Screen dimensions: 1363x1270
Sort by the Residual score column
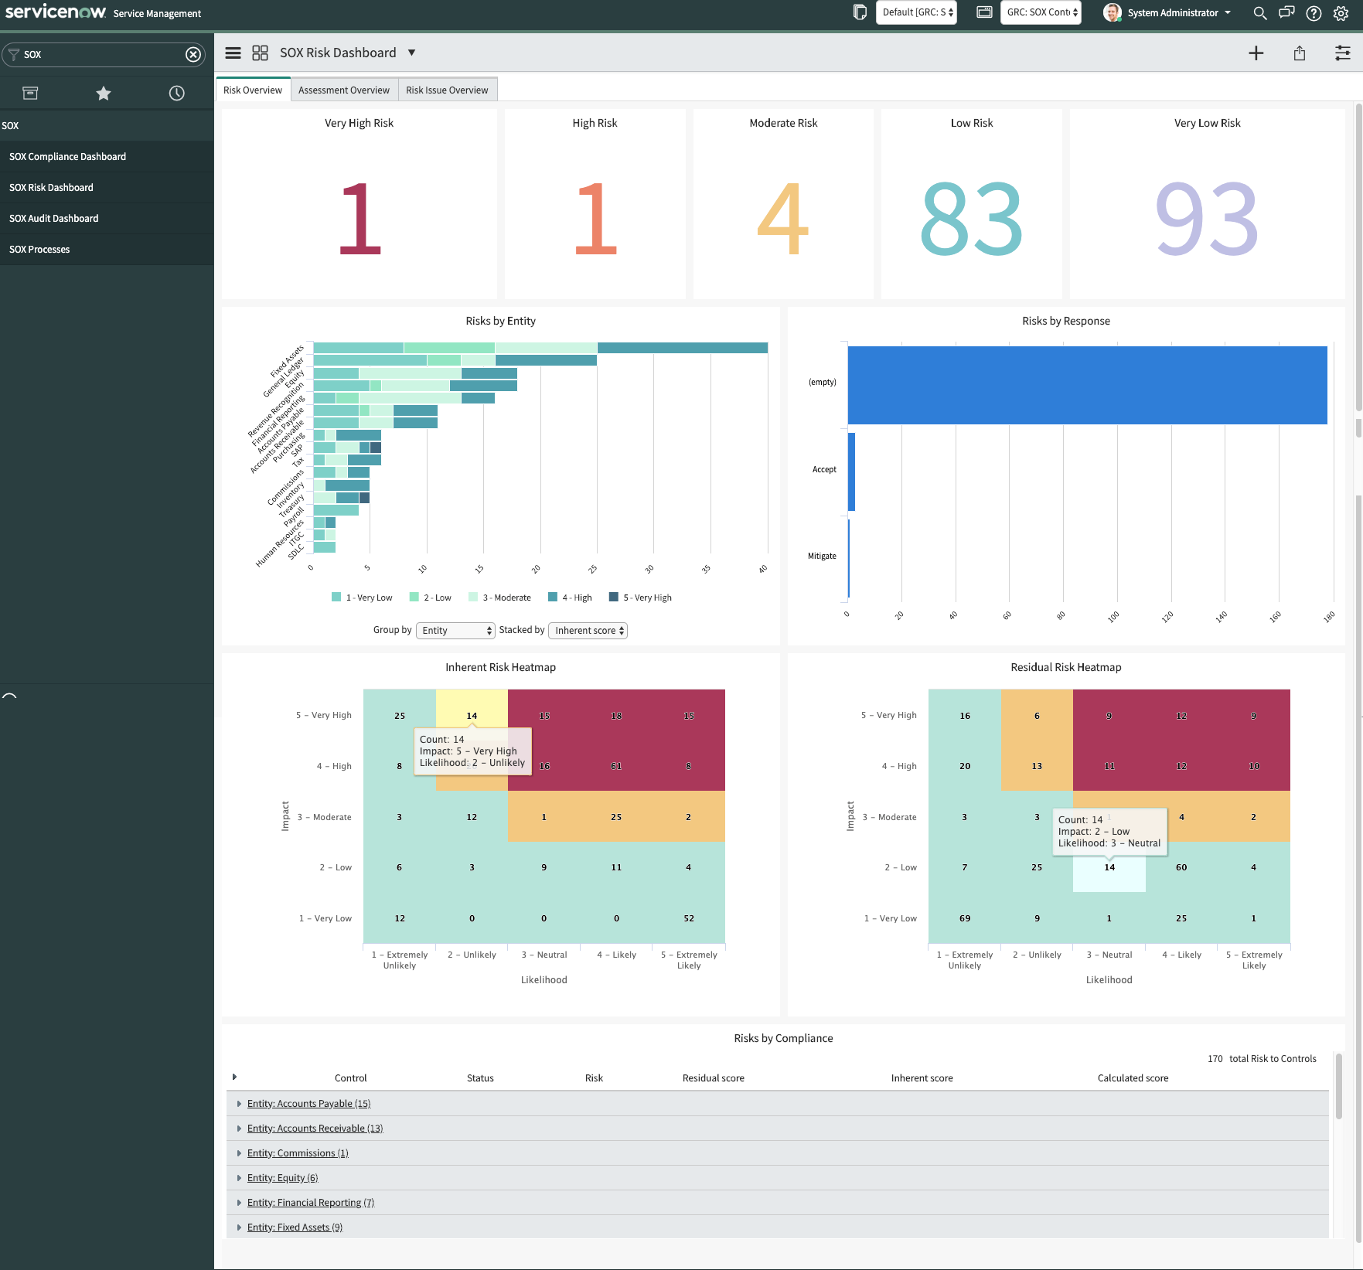point(713,1078)
